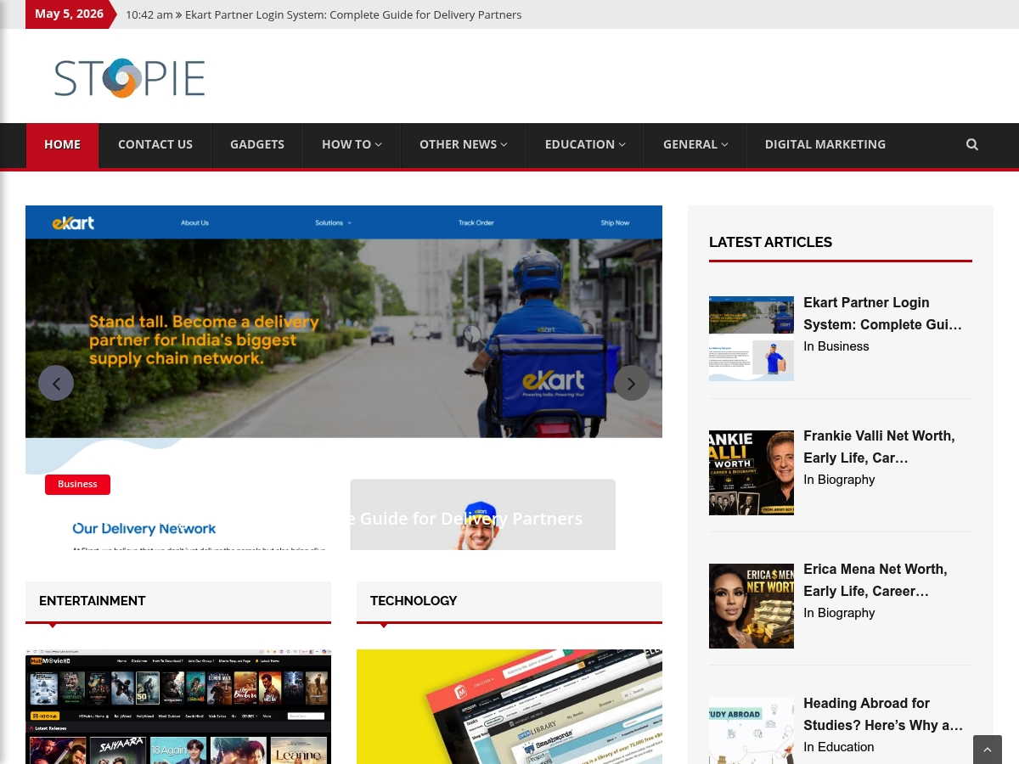Screen dimensions: 1019x764
Task: Go to the Home menu item
Action: click(x=63, y=144)
